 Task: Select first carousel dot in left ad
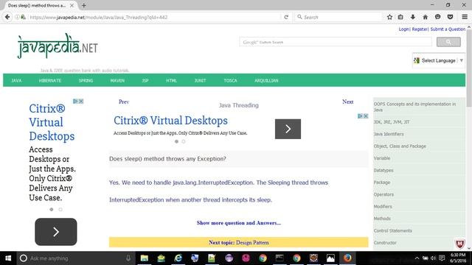(52, 209)
